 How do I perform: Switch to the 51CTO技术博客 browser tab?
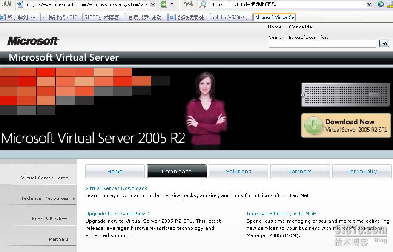pyautogui.click(x=104, y=17)
